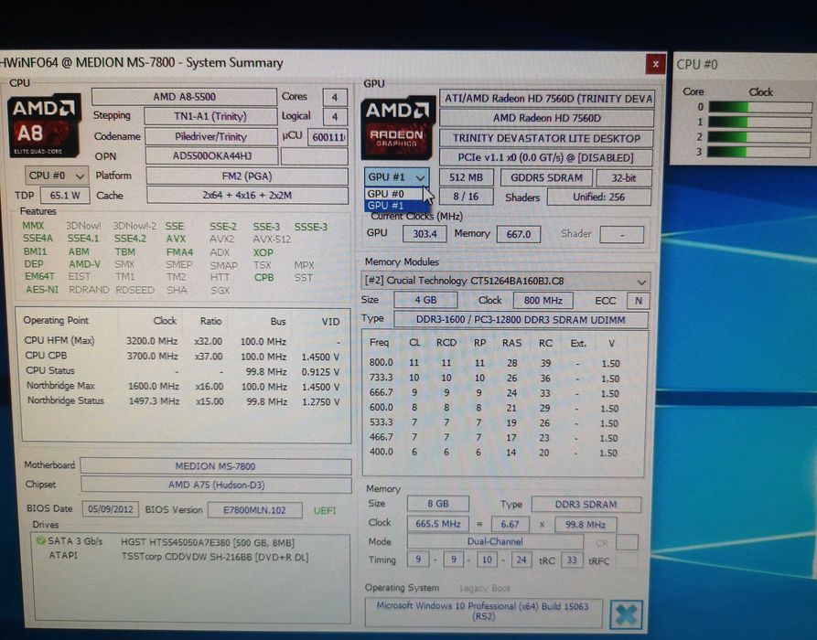The width and height of the screenshot is (817, 640).
Task: Select the HGST HTS545050A7E380 drive entry
Action: (x=208, y=542)
